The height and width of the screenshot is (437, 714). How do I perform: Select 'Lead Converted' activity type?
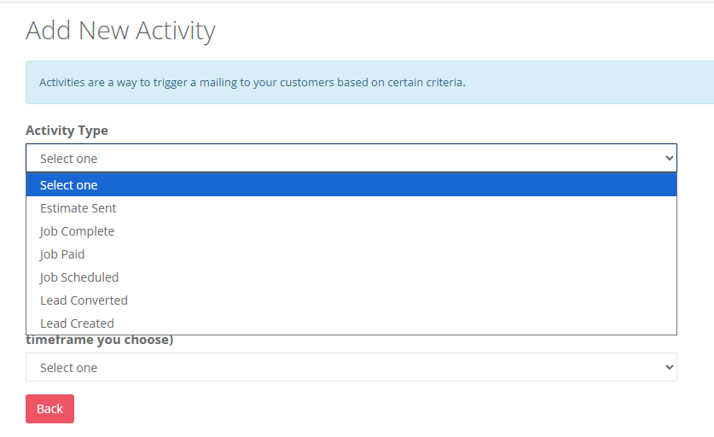[84, 300]
